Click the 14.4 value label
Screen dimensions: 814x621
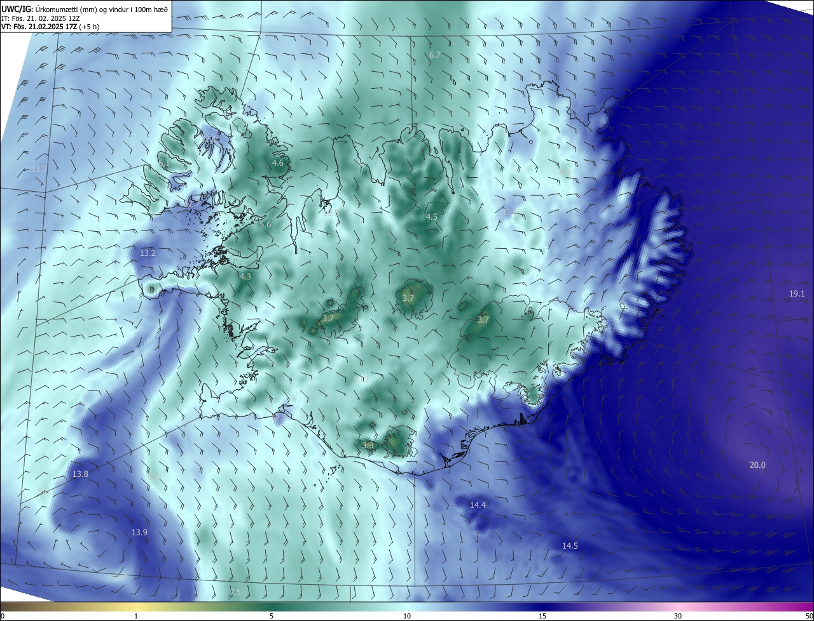478,505
